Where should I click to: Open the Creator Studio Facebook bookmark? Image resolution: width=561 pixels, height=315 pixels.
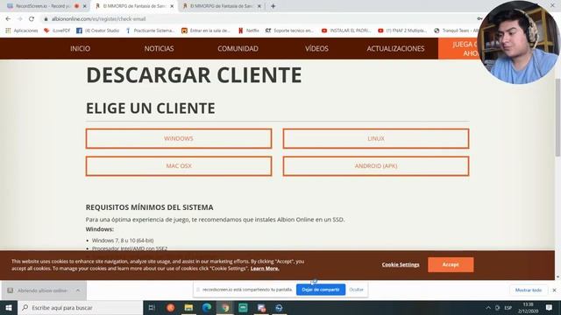(x=97, y=31)
